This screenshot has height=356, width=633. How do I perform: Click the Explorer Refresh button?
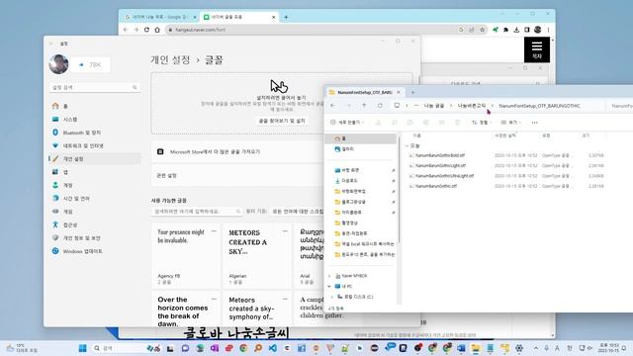coord(380,106)
